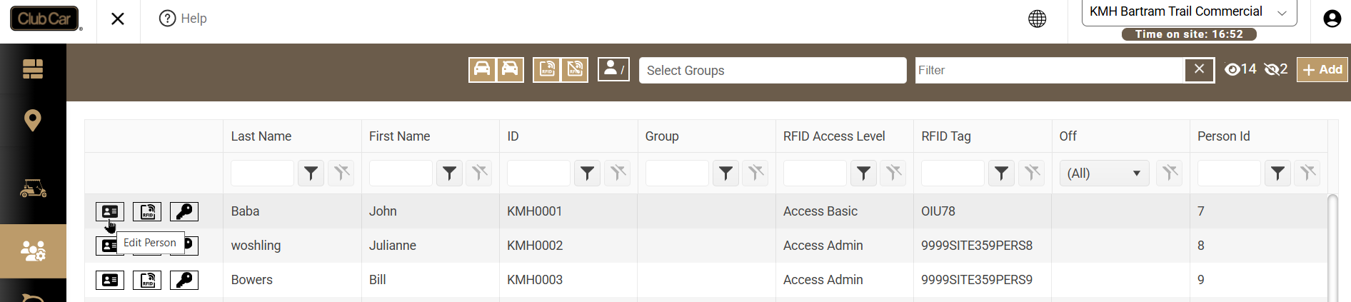This screenshot has width=1351, height=302.
Task: Click the Group filter input
Action: click(x=677, y=173)
